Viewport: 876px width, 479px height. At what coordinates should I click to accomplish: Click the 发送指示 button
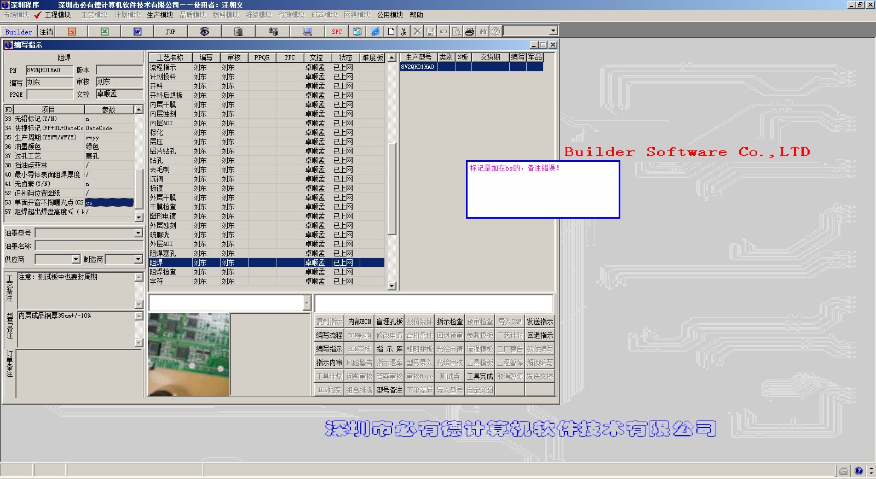[540, 322]
